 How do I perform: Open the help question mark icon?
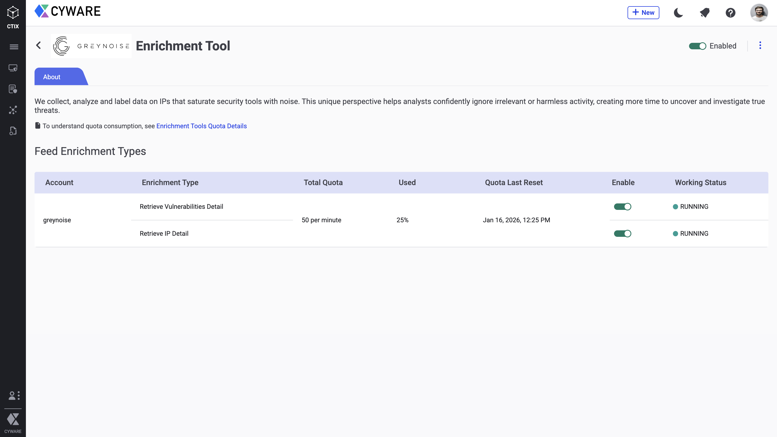(x=731, y=13)
